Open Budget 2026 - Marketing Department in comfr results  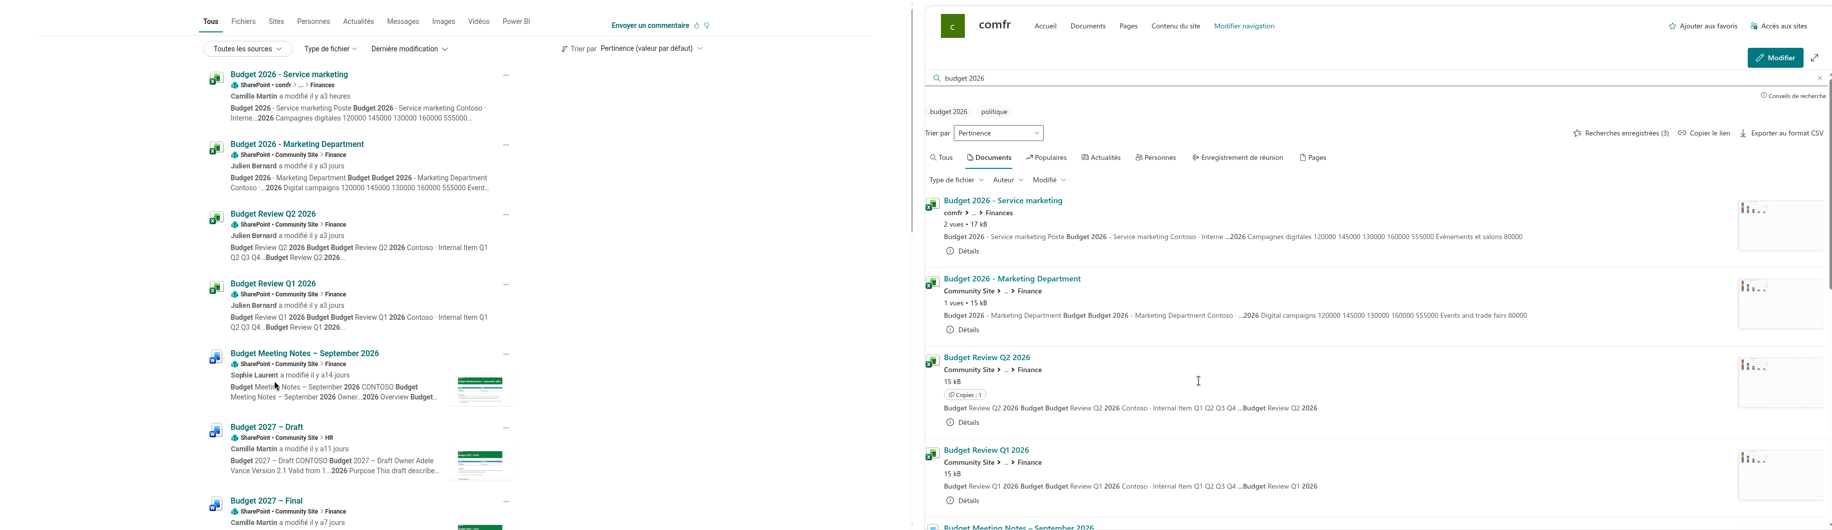tap(1012, 279)
